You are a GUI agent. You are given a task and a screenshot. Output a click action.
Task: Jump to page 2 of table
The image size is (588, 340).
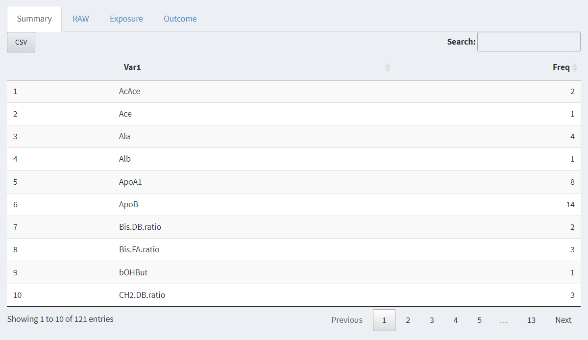pos(408,320)
